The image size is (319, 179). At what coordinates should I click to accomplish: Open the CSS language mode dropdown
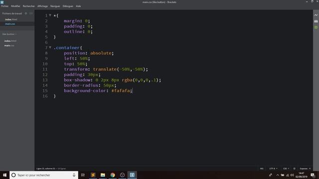coord(286,169)
